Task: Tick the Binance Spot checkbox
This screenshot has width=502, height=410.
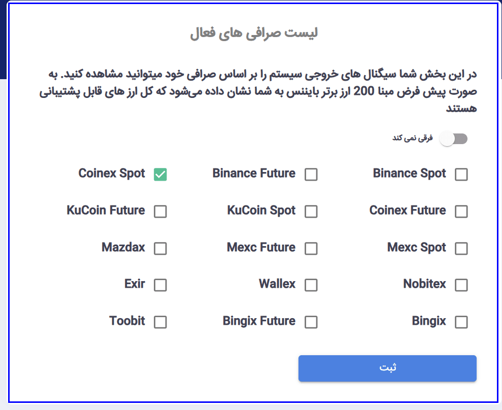Action: (x=461, y=175)
